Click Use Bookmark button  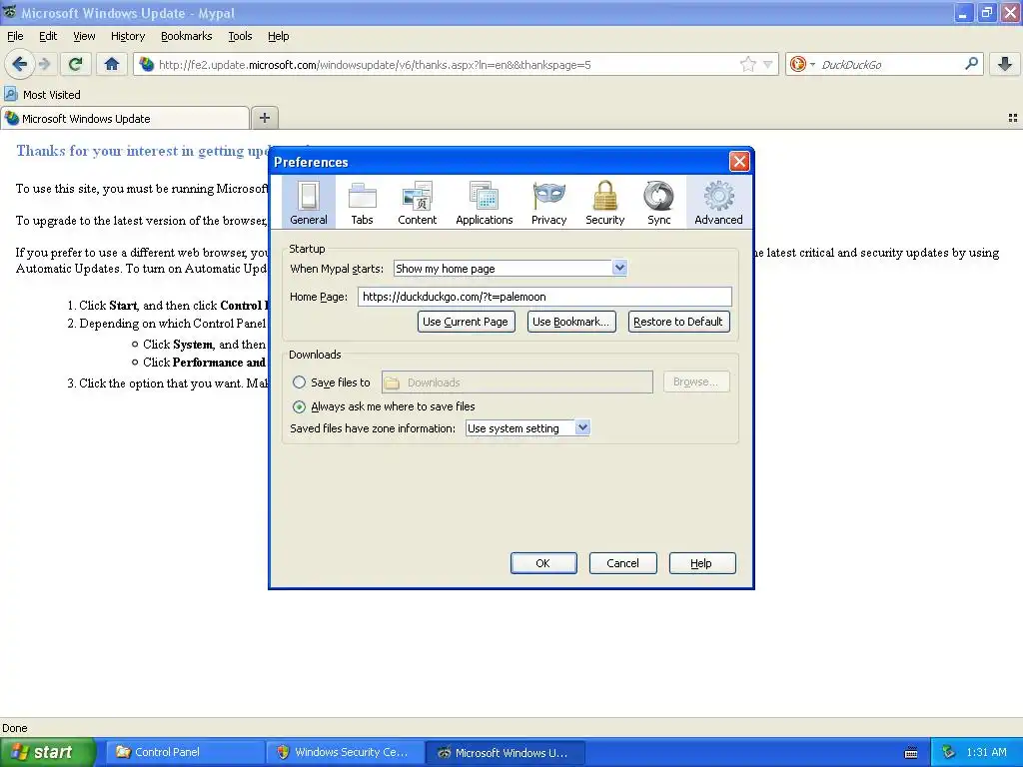(x=571, y=322)
